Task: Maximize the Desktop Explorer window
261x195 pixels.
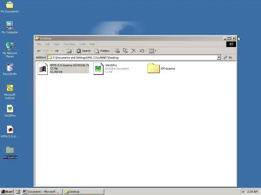Action: [x=229, y=38]
